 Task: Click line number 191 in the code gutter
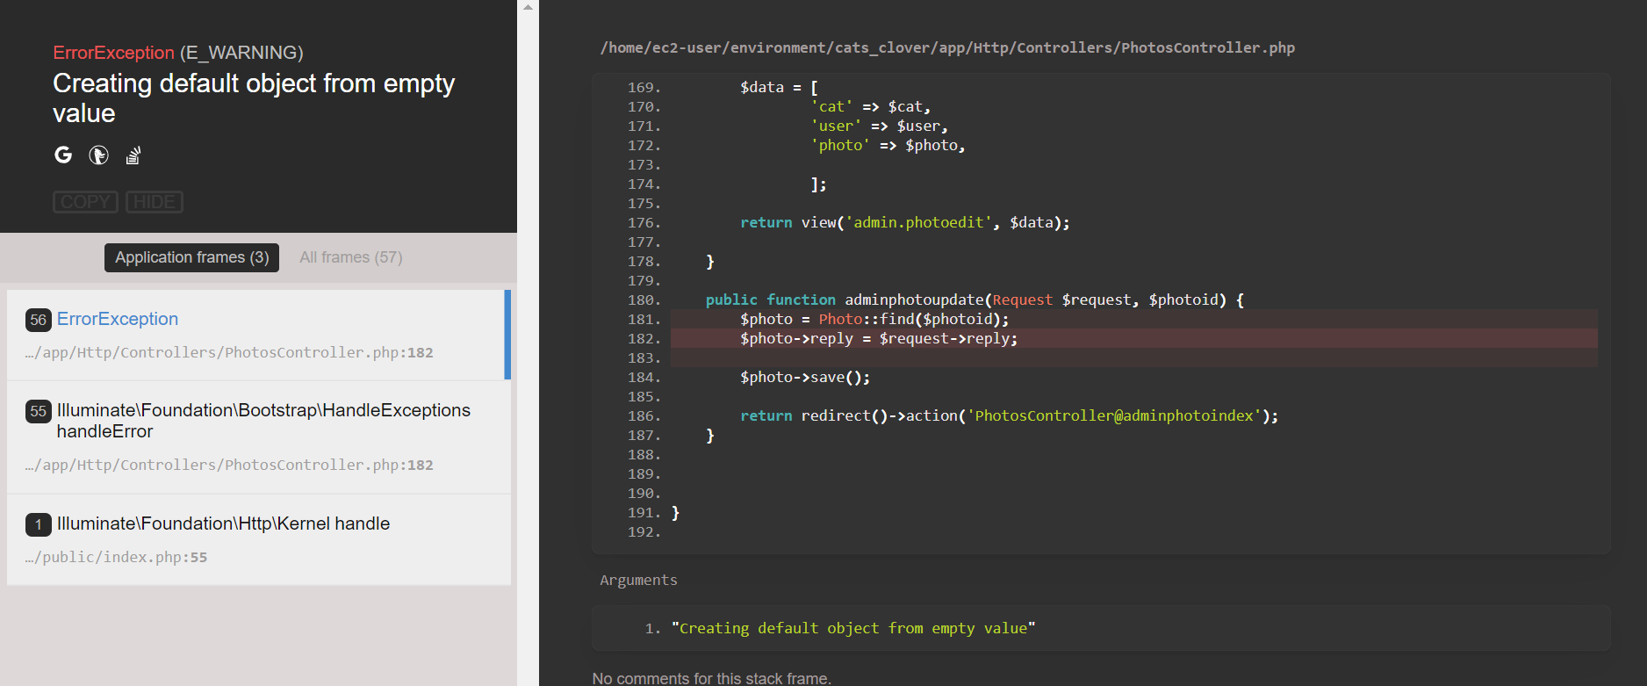click(x=644, y=512)
